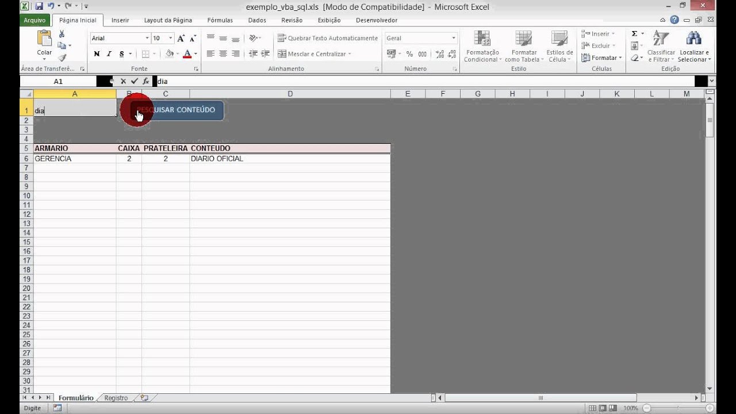Decrease font size with the small A icon
Viewport: 736px width, 414px height.
pos(192,39)
